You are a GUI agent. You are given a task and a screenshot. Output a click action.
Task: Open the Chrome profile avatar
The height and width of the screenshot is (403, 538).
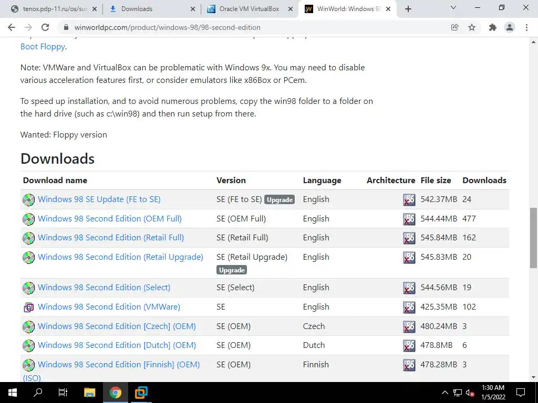click(x=510, y=27)
